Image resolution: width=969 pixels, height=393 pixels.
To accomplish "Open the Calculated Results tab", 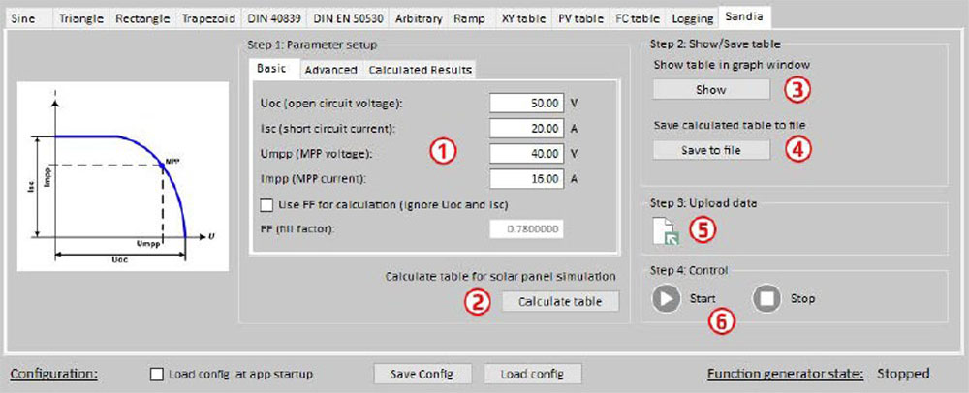I will click(420, 70).
